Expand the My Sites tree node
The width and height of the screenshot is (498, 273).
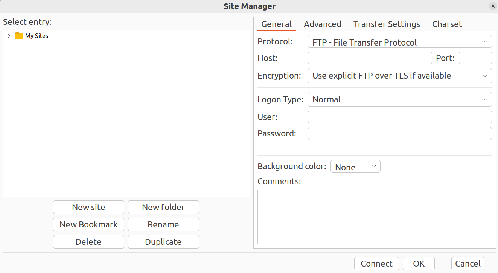[9, 36]
